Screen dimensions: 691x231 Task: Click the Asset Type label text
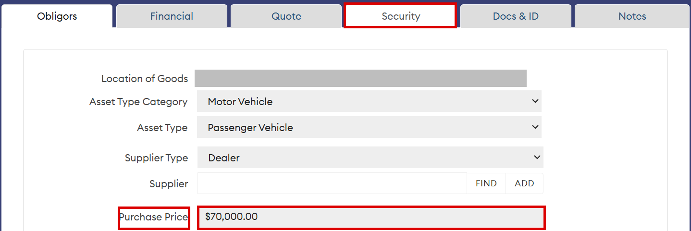pos(162,128)
